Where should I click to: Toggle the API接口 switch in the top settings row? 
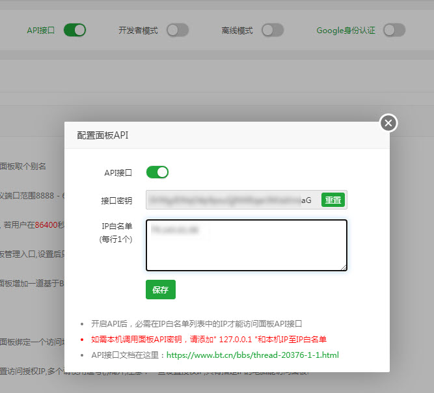coord(75,30)
